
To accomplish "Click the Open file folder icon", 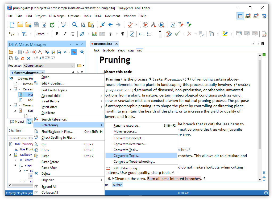I will coord(20,25).
